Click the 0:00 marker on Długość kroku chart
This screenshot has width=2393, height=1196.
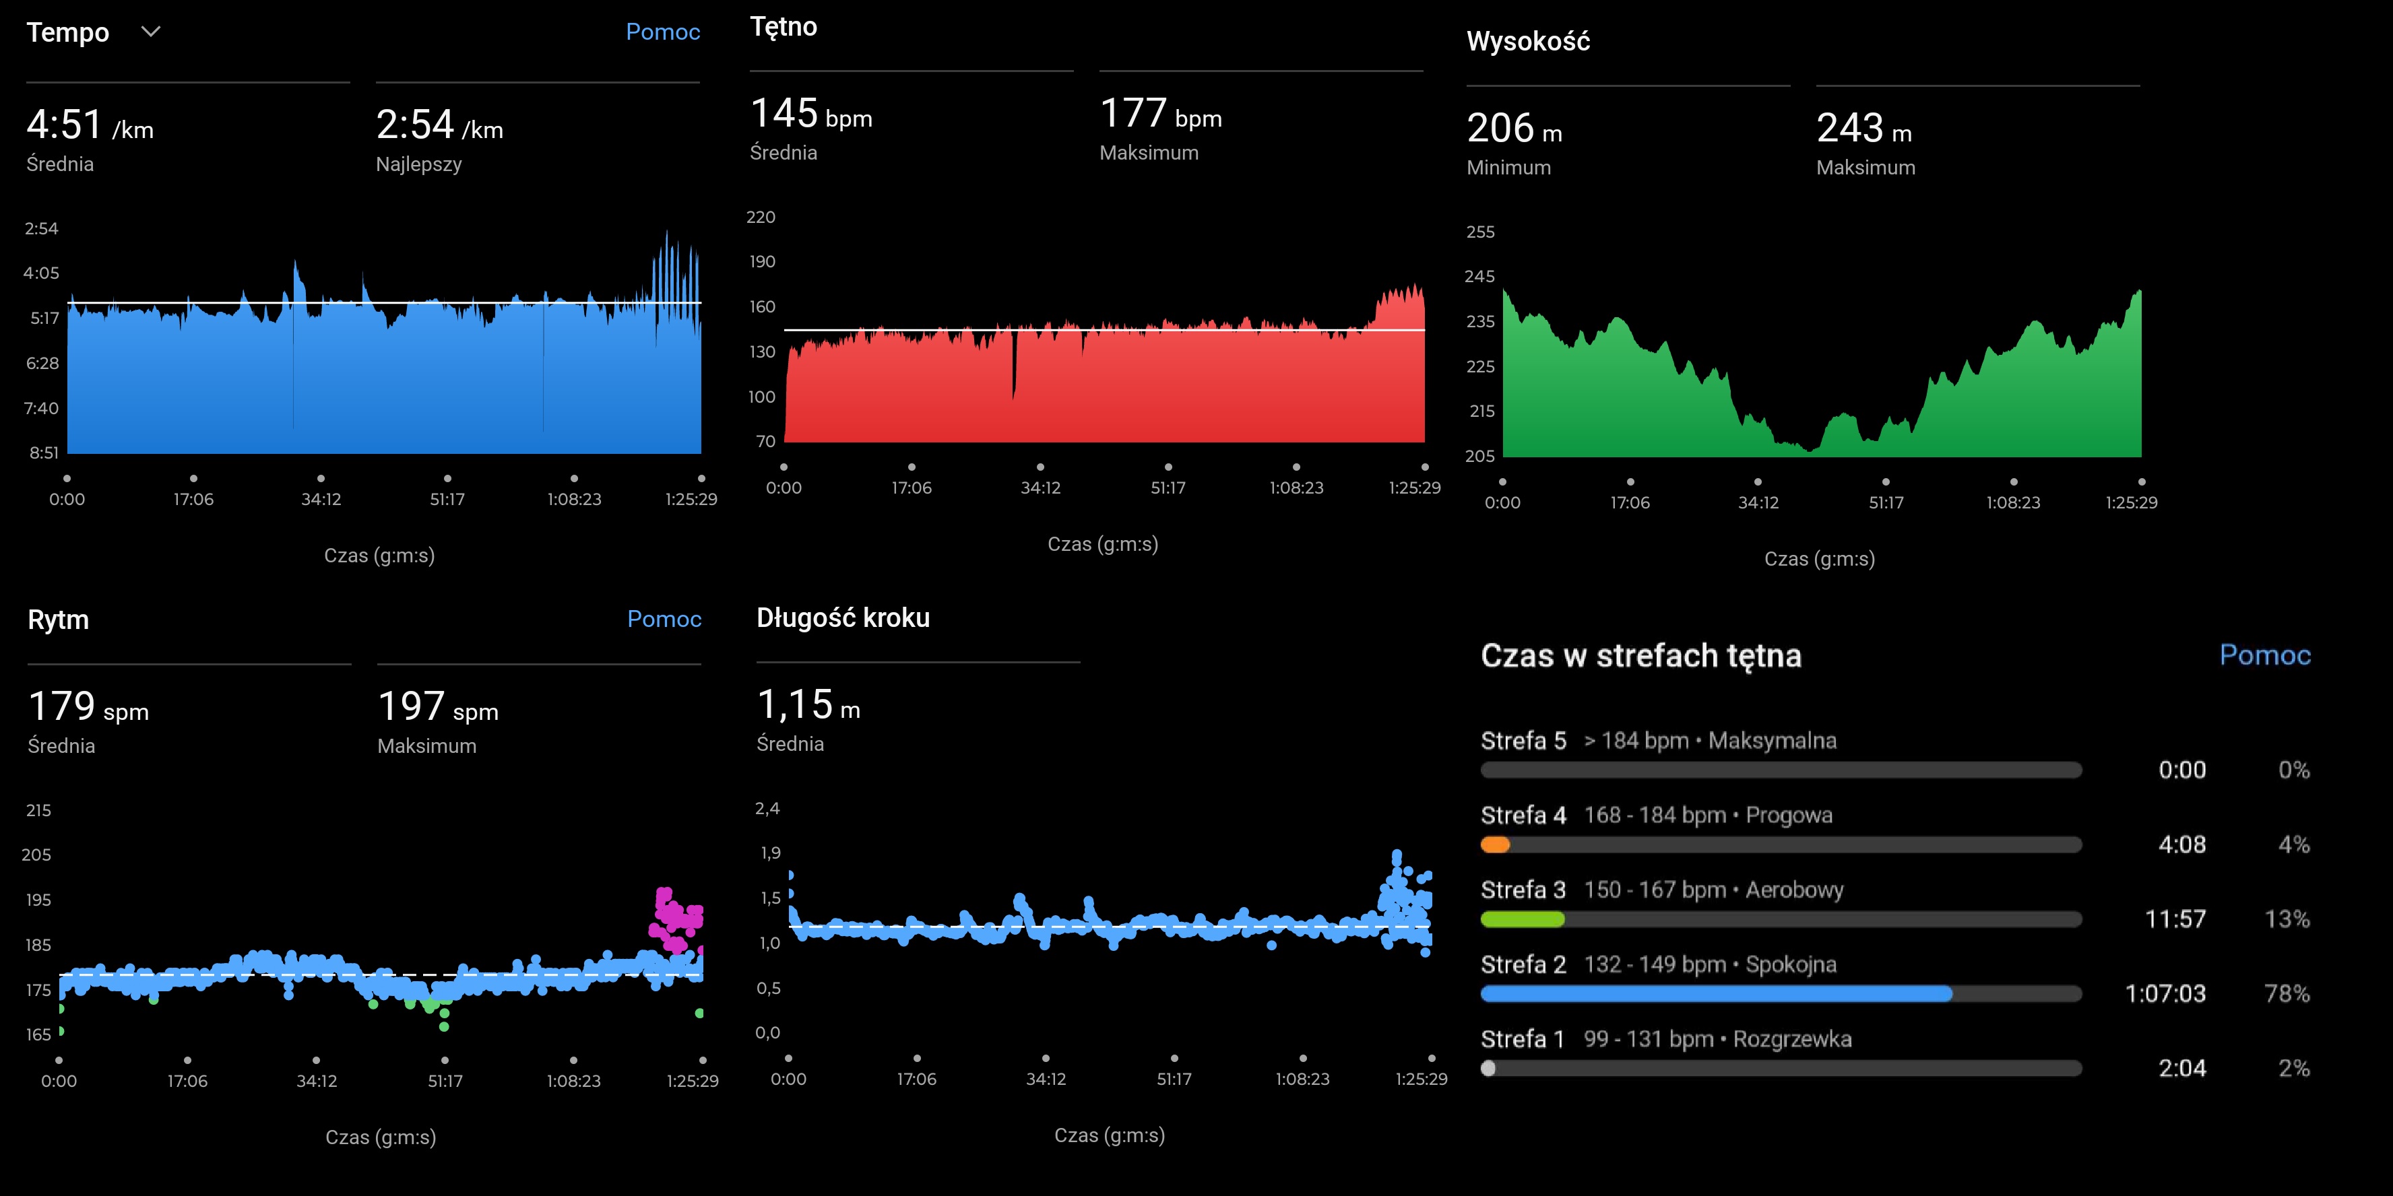click(x=789, y=1059)
